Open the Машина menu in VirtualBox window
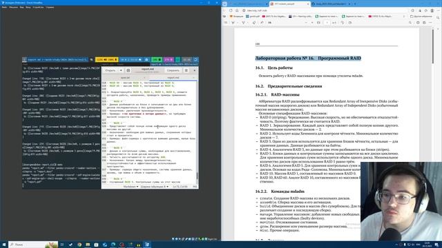 coord(13,7)
